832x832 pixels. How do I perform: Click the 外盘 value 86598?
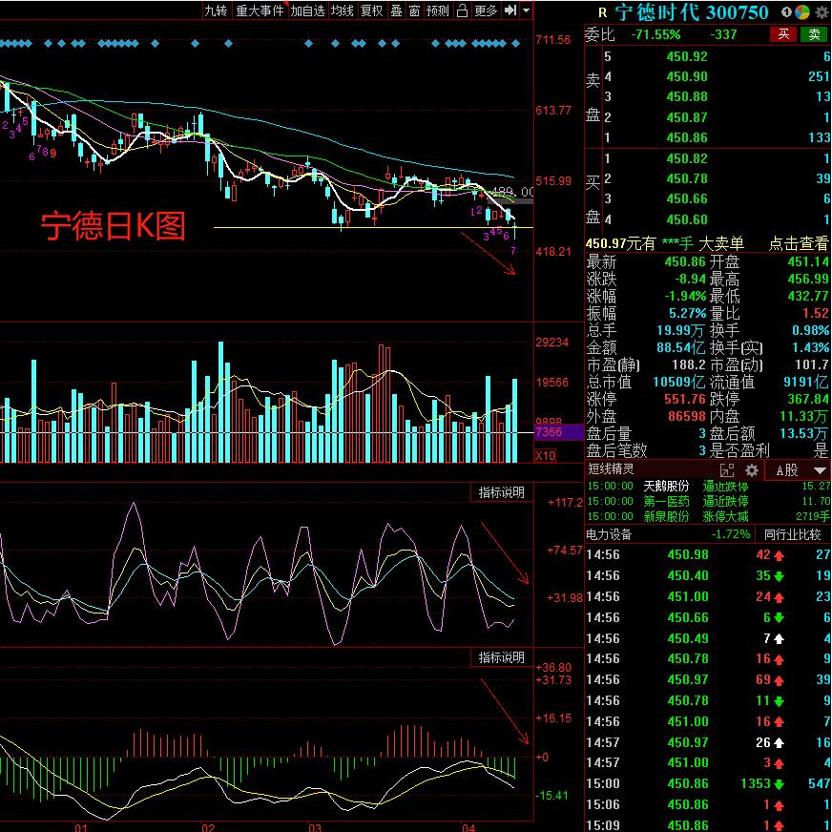[x=687, y=417]
